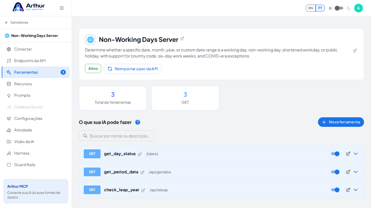This screenshot has width=371, height=208.
Task: Open Atividade sidebar item
Action: click(x=36, y=130)
